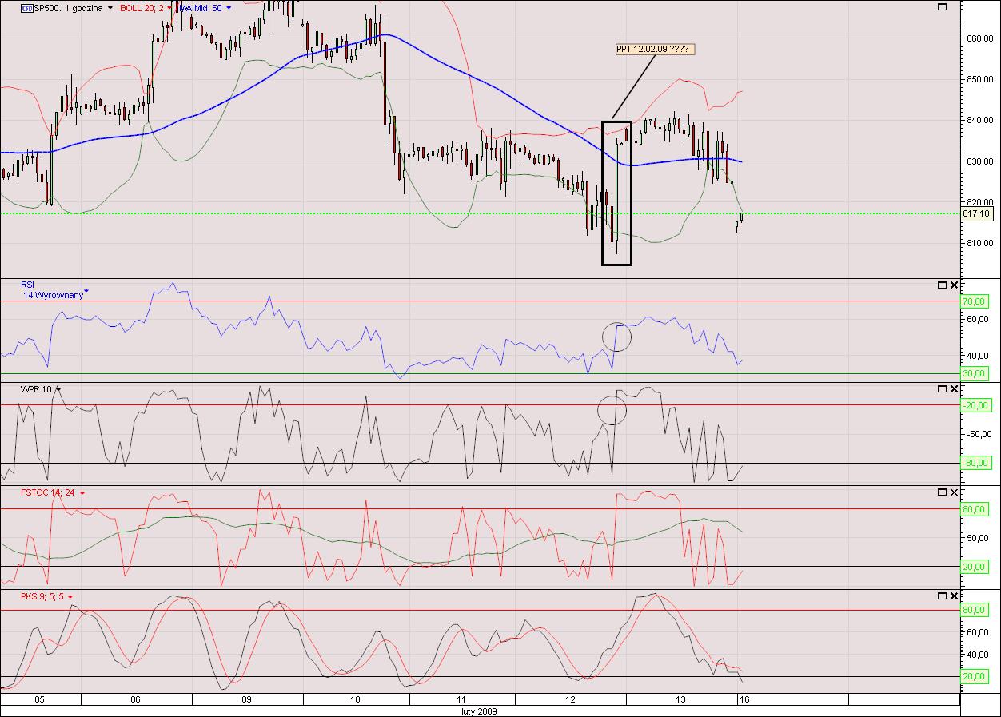The height and width of the screenshot is (717, 1001).
Task: Click the 820,00 price axis label
Action: point(979,202)
